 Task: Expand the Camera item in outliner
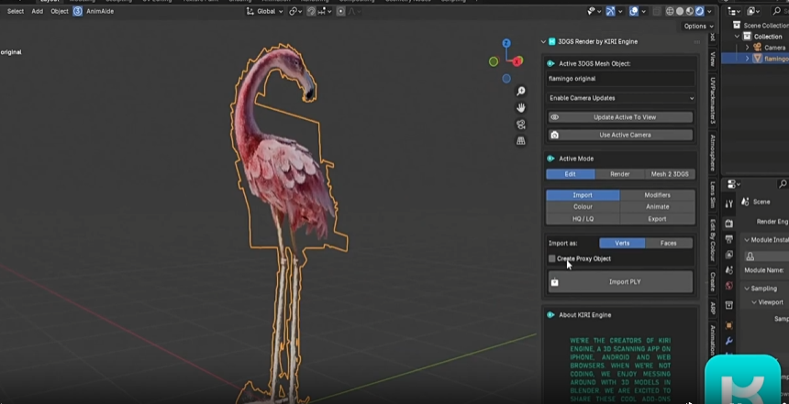click(x=748, y=47)
